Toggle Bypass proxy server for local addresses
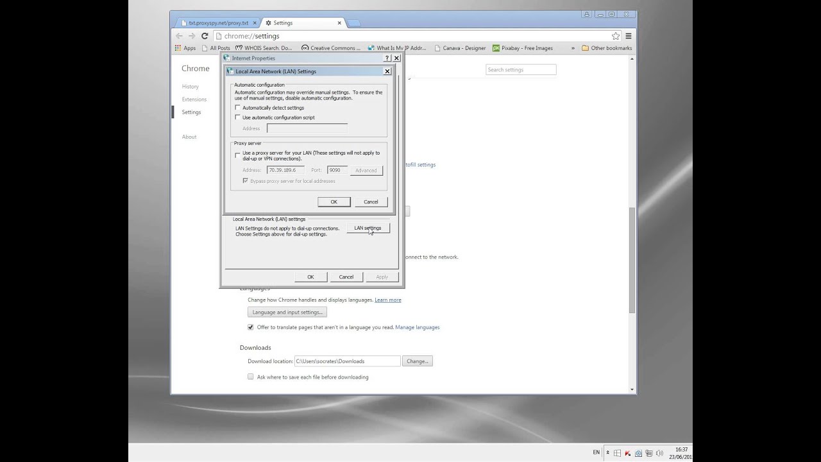The height and width of the screenshot is (462, 821). [245, 181]
